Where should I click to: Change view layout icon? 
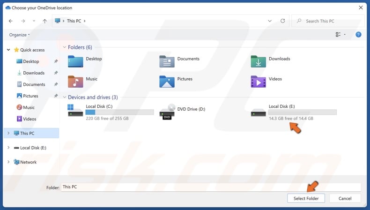click(338, 35)
